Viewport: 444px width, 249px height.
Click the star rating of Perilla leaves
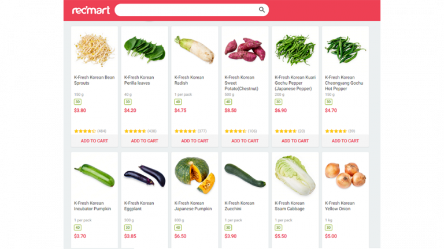(x=135, y=131)
